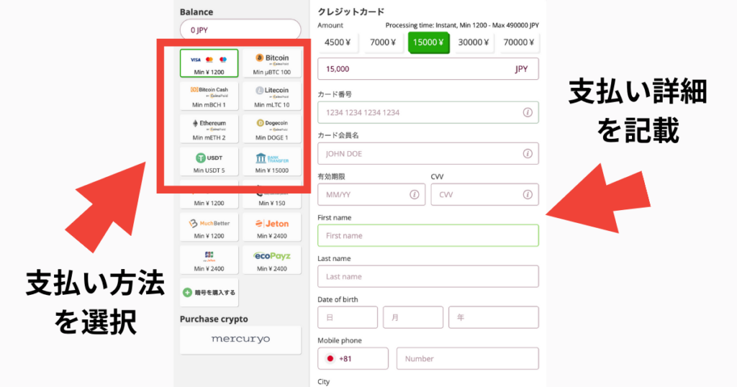
Task: Choose ecoPayz payment method
Action: tap(272, 260)
